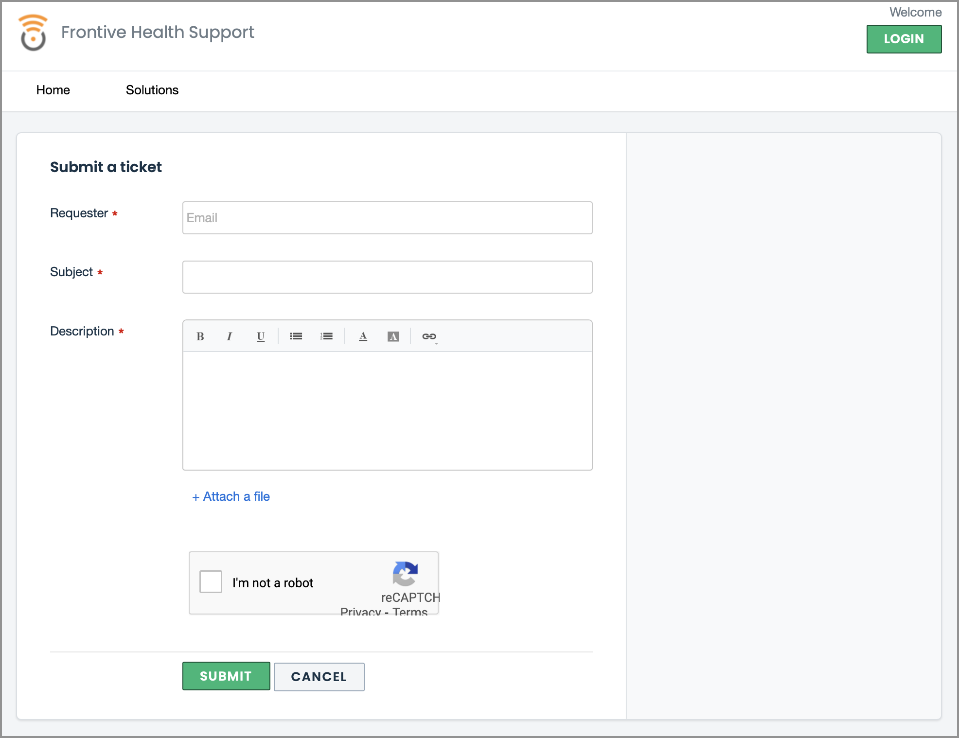Go to the Solutions menu

[x=152, y=90]
